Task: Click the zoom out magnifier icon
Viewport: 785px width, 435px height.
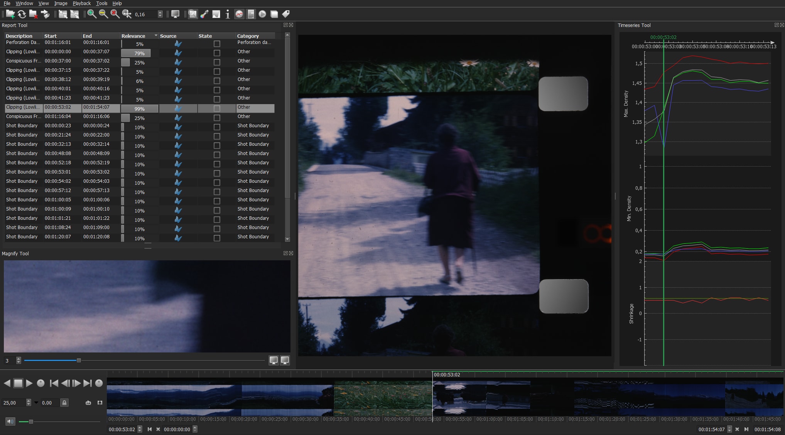Action: coord(103,14)
